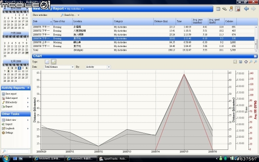The width and height of the screenshot is (259, 162).
Task: Open the Search by dropdown
Action: coord(70,15)
